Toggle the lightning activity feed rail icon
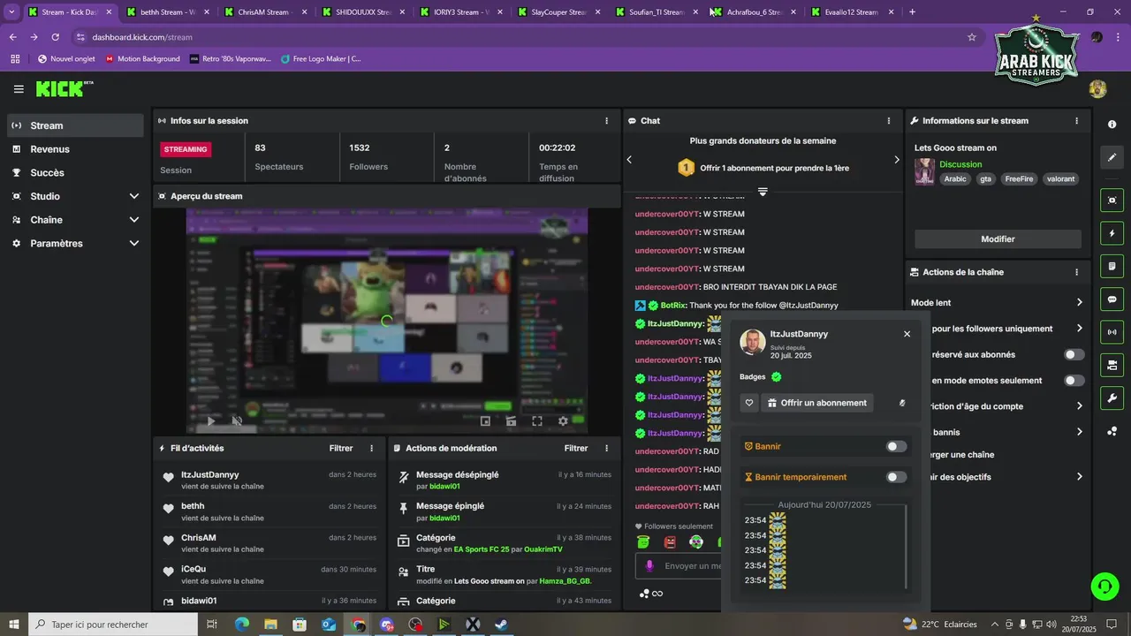The height and width of the screenshot is (636, 1131). click(1112, 234)
